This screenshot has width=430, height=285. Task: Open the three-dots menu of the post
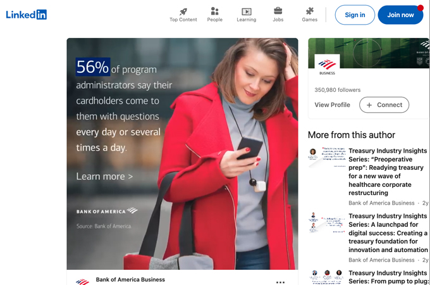coord(280,282)
